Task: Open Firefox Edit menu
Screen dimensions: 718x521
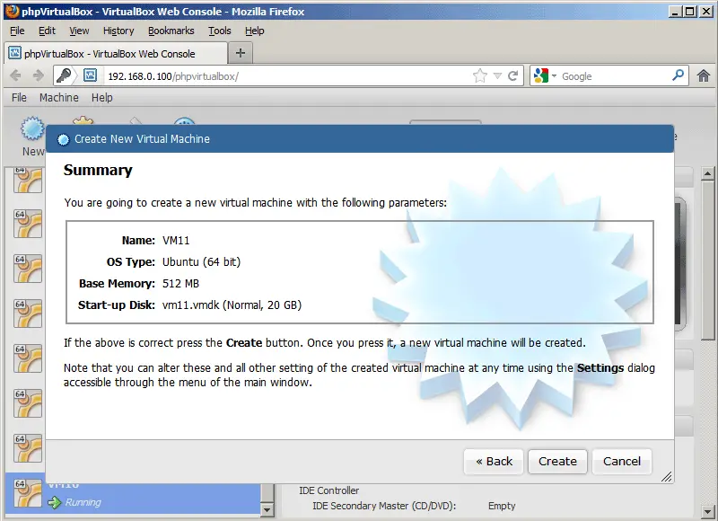Action: (47, 31)
